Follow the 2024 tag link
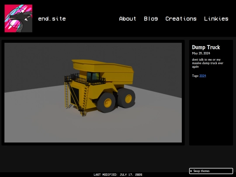The image size is (236, 177). tap(203, 76)
